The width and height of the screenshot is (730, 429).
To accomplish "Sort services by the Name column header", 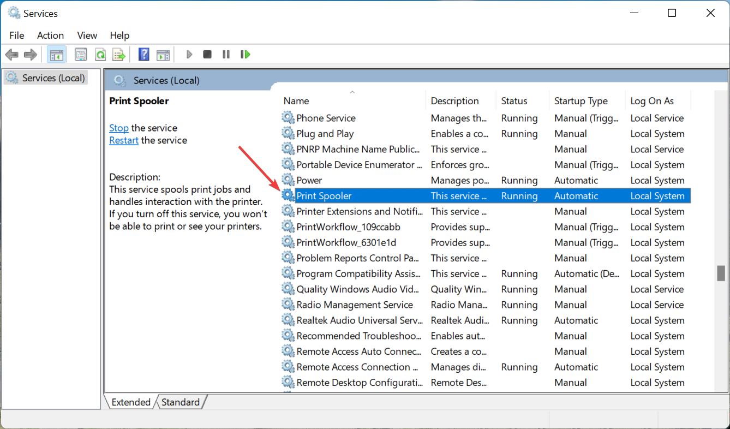I will (296, 101).
